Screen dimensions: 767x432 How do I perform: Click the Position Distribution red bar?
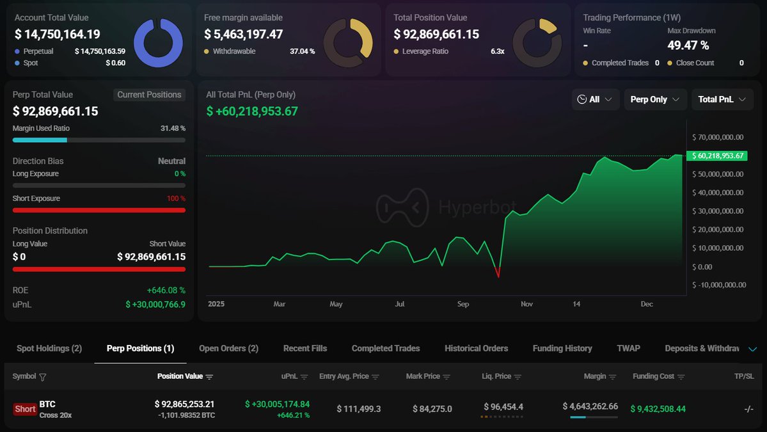99,269
